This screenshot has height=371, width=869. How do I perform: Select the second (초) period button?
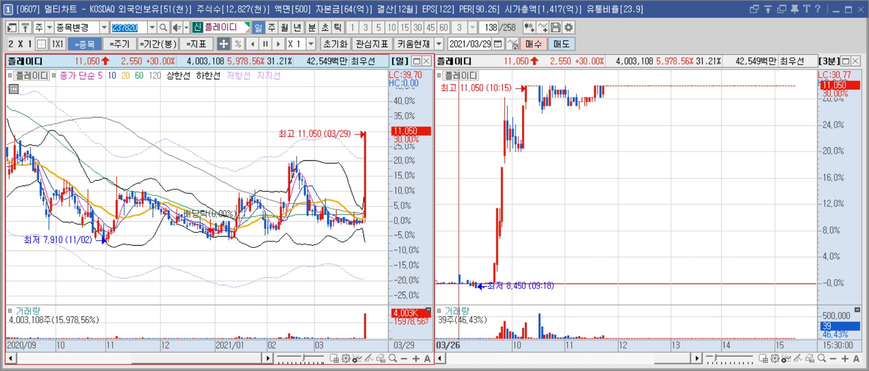tap(325, 27)
